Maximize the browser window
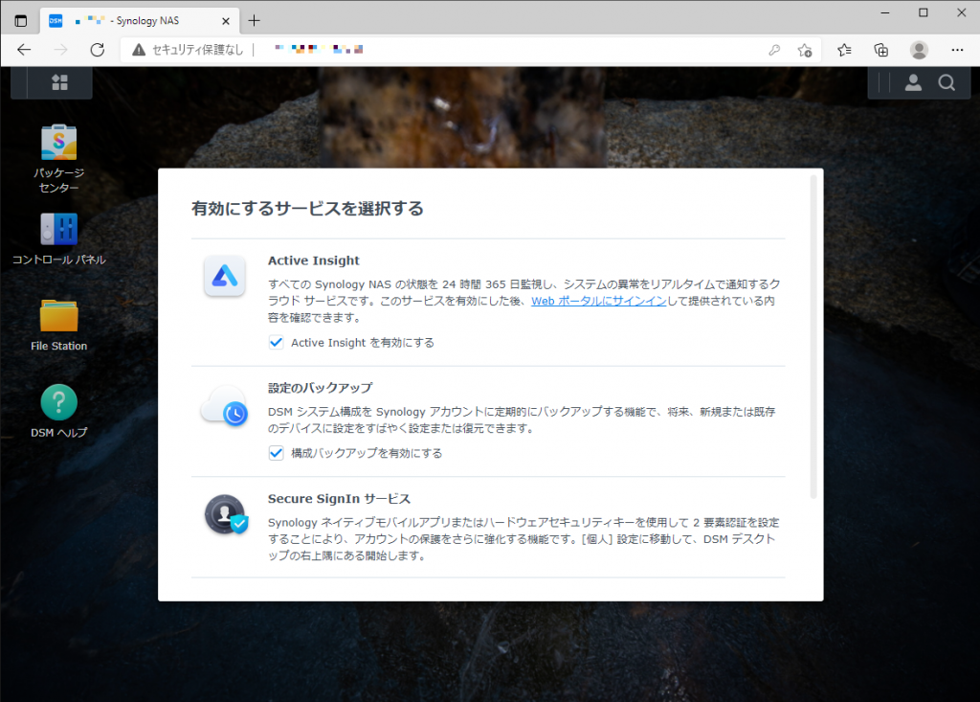This screenshot has width=980, height=702. 924,13
